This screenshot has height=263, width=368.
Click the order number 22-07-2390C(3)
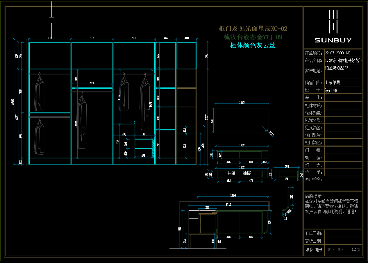[337, 53]
